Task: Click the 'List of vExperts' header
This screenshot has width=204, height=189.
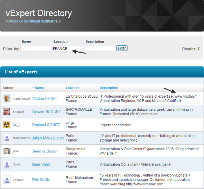Action: pos(21,72)
